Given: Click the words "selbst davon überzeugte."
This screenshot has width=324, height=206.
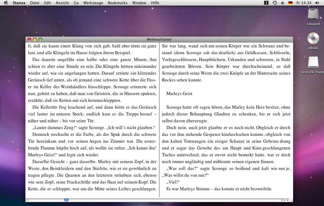Looking at the screenshot, I should click(x=185, y=121).
